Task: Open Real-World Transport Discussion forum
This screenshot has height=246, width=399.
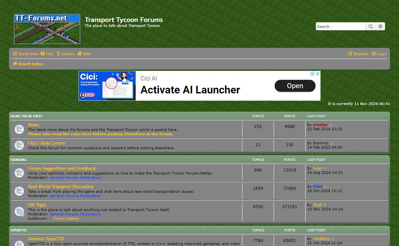Action: pos(61,186)
